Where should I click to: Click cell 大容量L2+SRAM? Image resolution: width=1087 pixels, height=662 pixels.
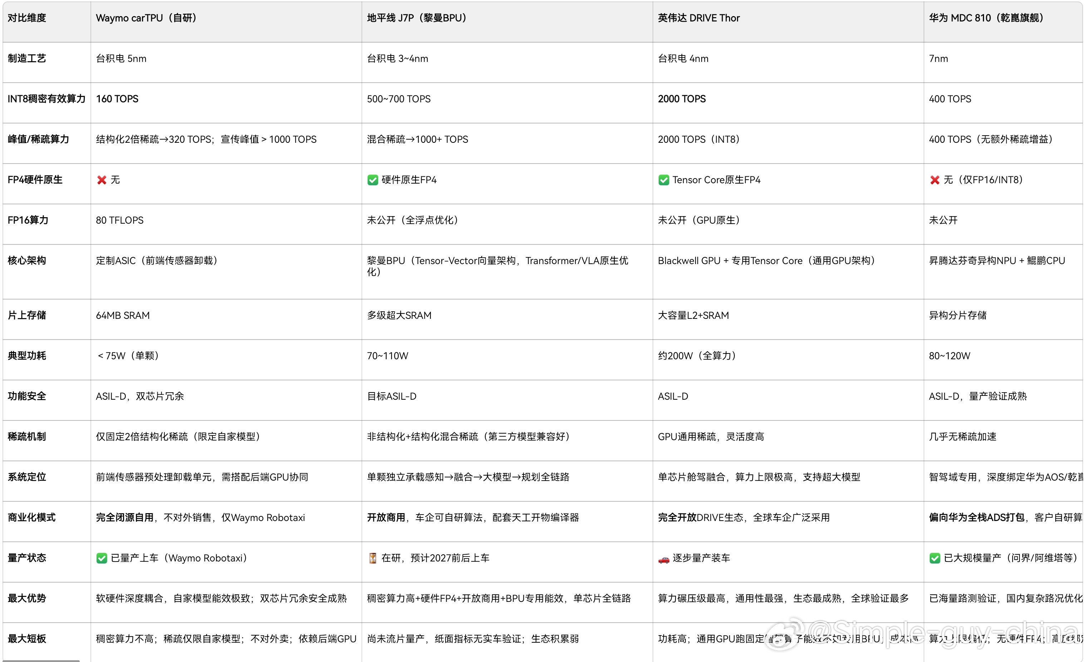693,315
